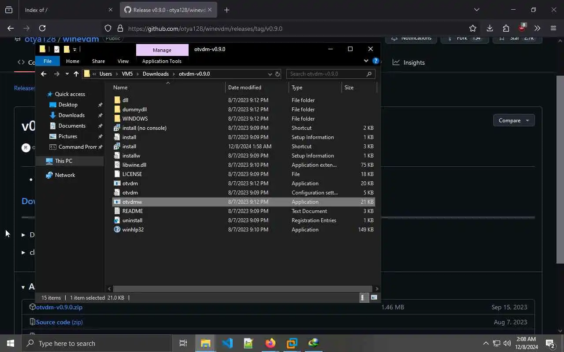The image size is (564, 352).
Task: Go back in File Explorer
Action: [x=43, y=74]
